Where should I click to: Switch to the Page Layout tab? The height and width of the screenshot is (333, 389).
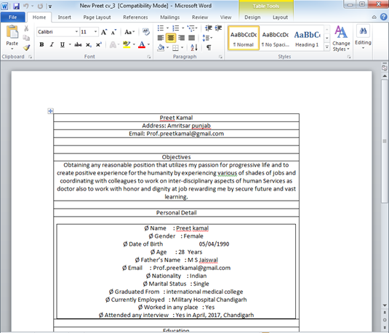[x=97, y=17]
